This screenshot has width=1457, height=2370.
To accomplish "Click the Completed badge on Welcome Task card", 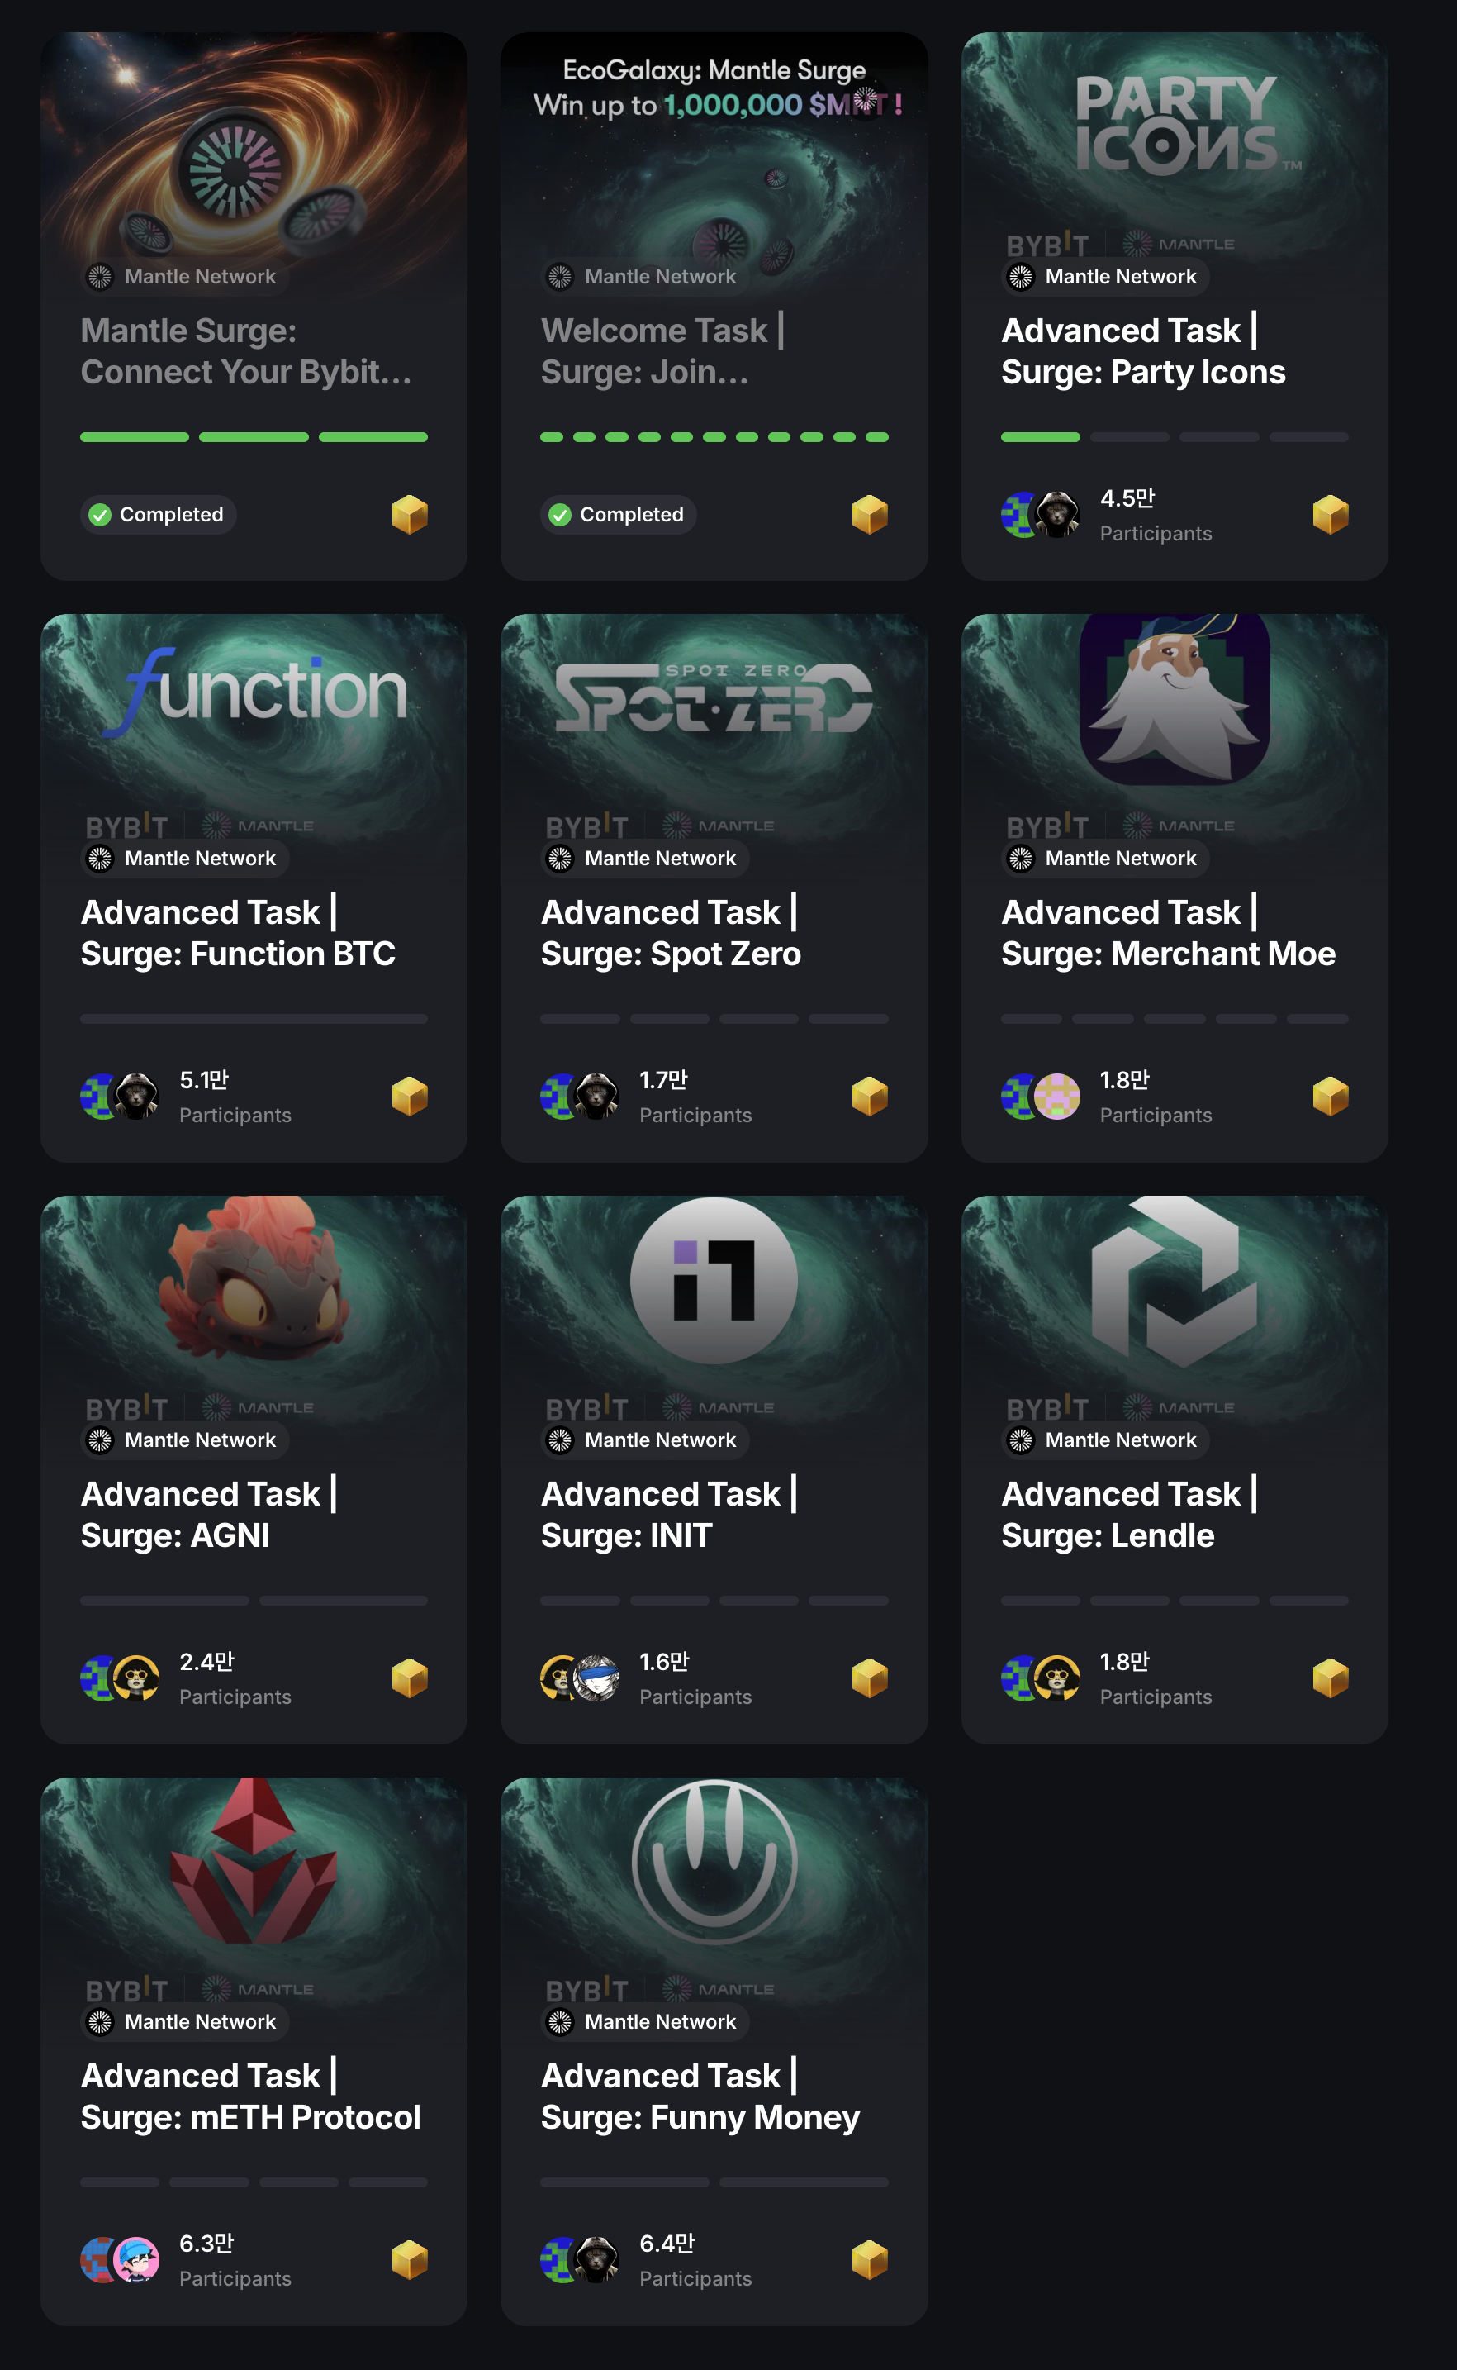I will tap(619, 515).
